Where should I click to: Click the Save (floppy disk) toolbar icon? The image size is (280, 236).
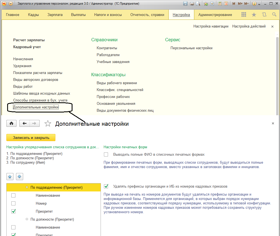point(185,4)
